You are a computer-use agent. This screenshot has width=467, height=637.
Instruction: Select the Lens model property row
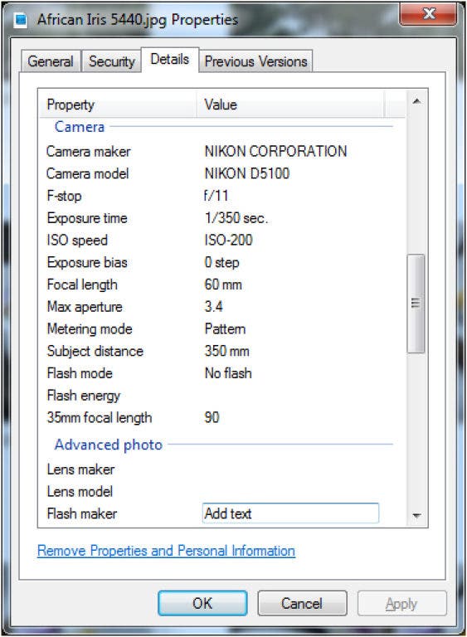click(221, 492)
